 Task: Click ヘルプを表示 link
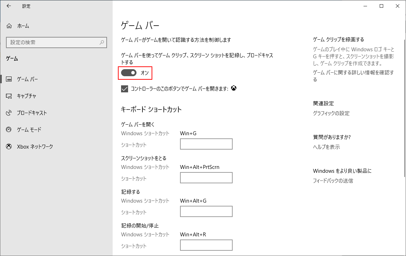point(326,147)
